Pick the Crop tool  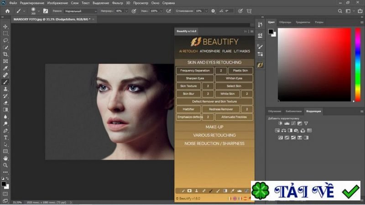[5, 54]
